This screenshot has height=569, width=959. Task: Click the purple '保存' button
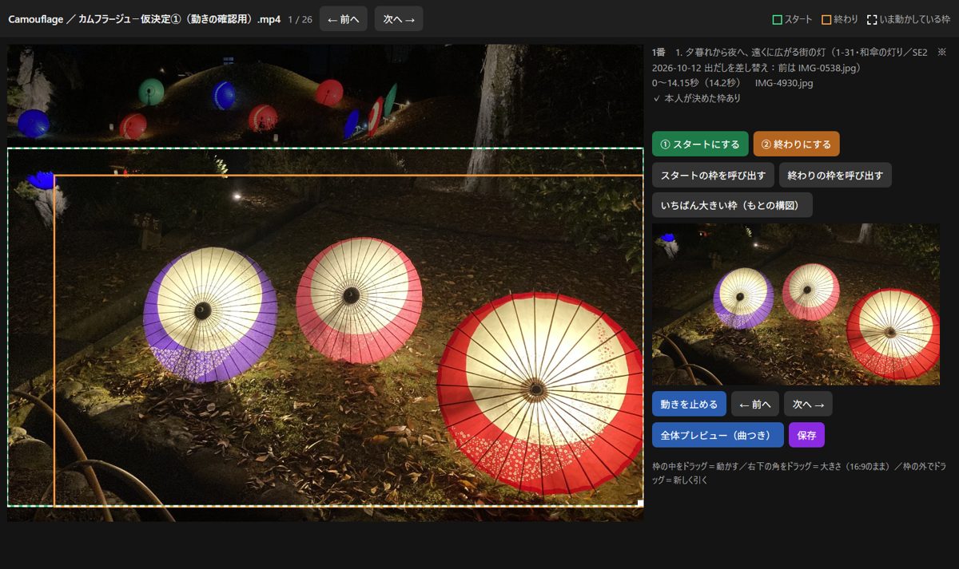click(806, 435)
